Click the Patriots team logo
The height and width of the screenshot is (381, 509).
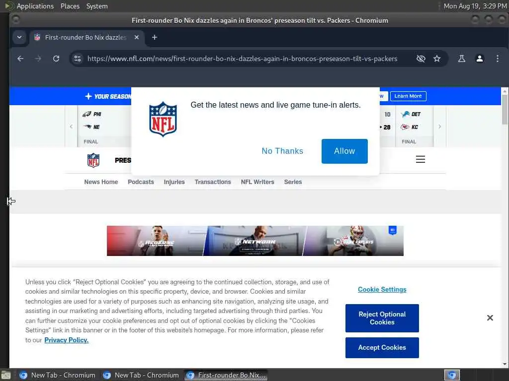(87, 127)
